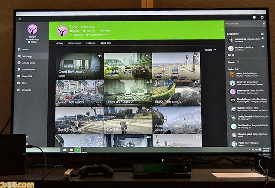Click the taskbar clock showing 12:09 PM
The height and width of the screenshot is (188, 275).
click(266, 150)
